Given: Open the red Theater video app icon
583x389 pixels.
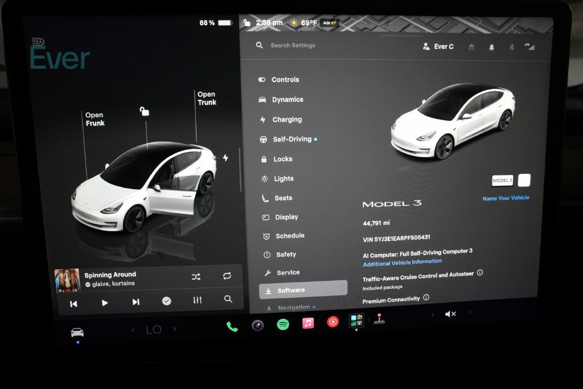Looking at the screenshot, I should (332, 322).
